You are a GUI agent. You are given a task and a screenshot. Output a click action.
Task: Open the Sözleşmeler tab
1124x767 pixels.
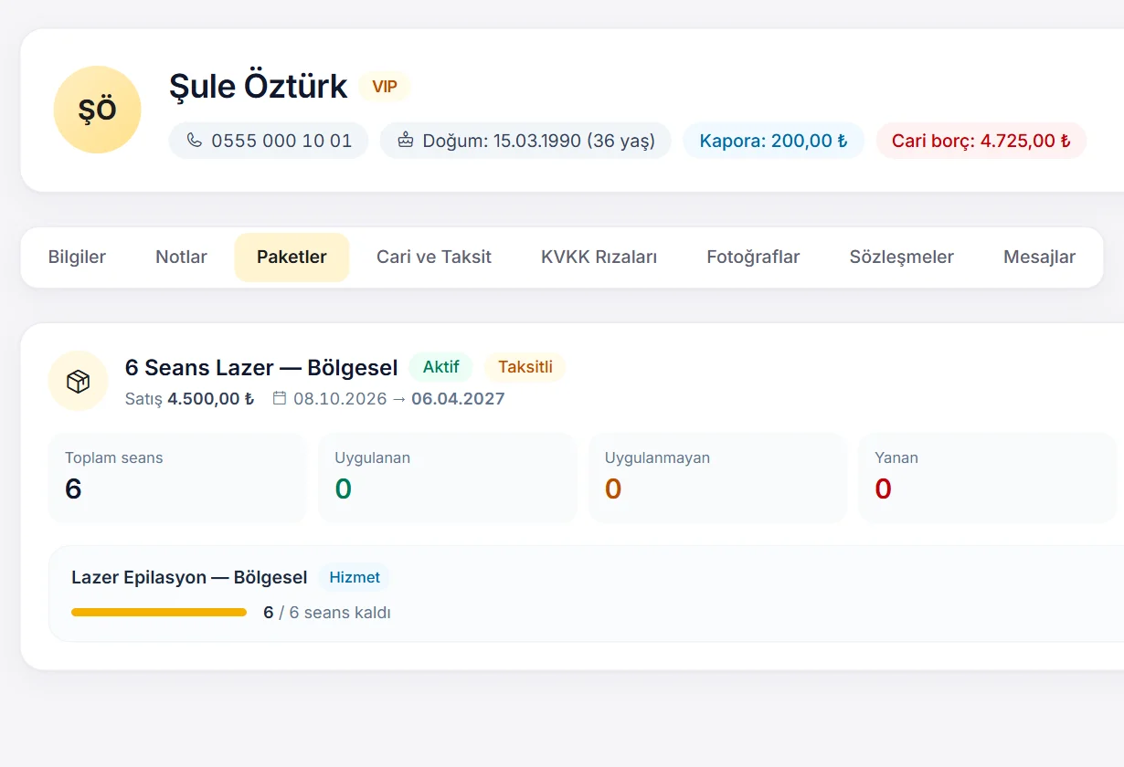(901, 257)
